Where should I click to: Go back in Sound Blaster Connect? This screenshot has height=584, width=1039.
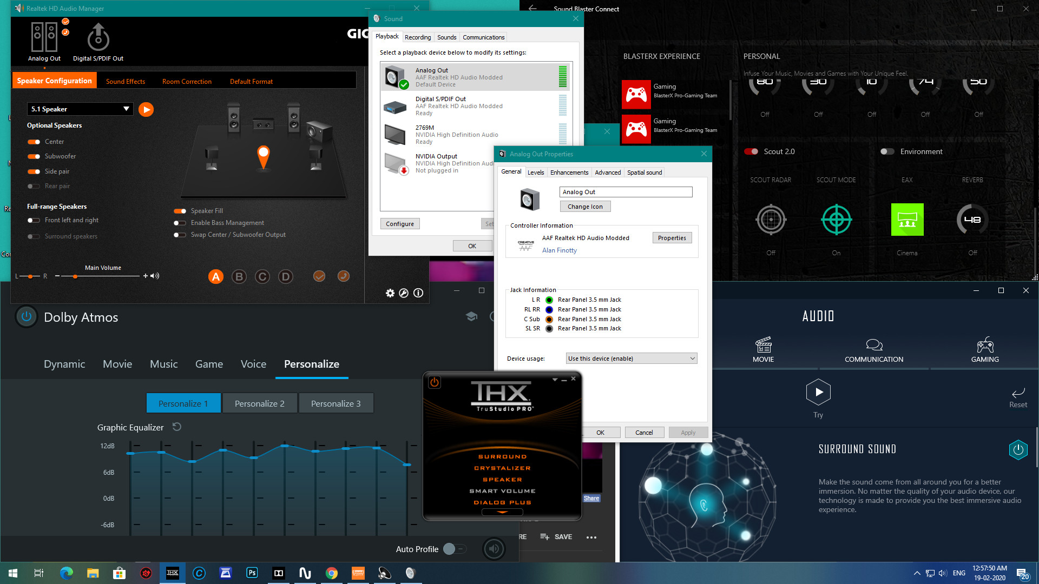tap(532, 9)
